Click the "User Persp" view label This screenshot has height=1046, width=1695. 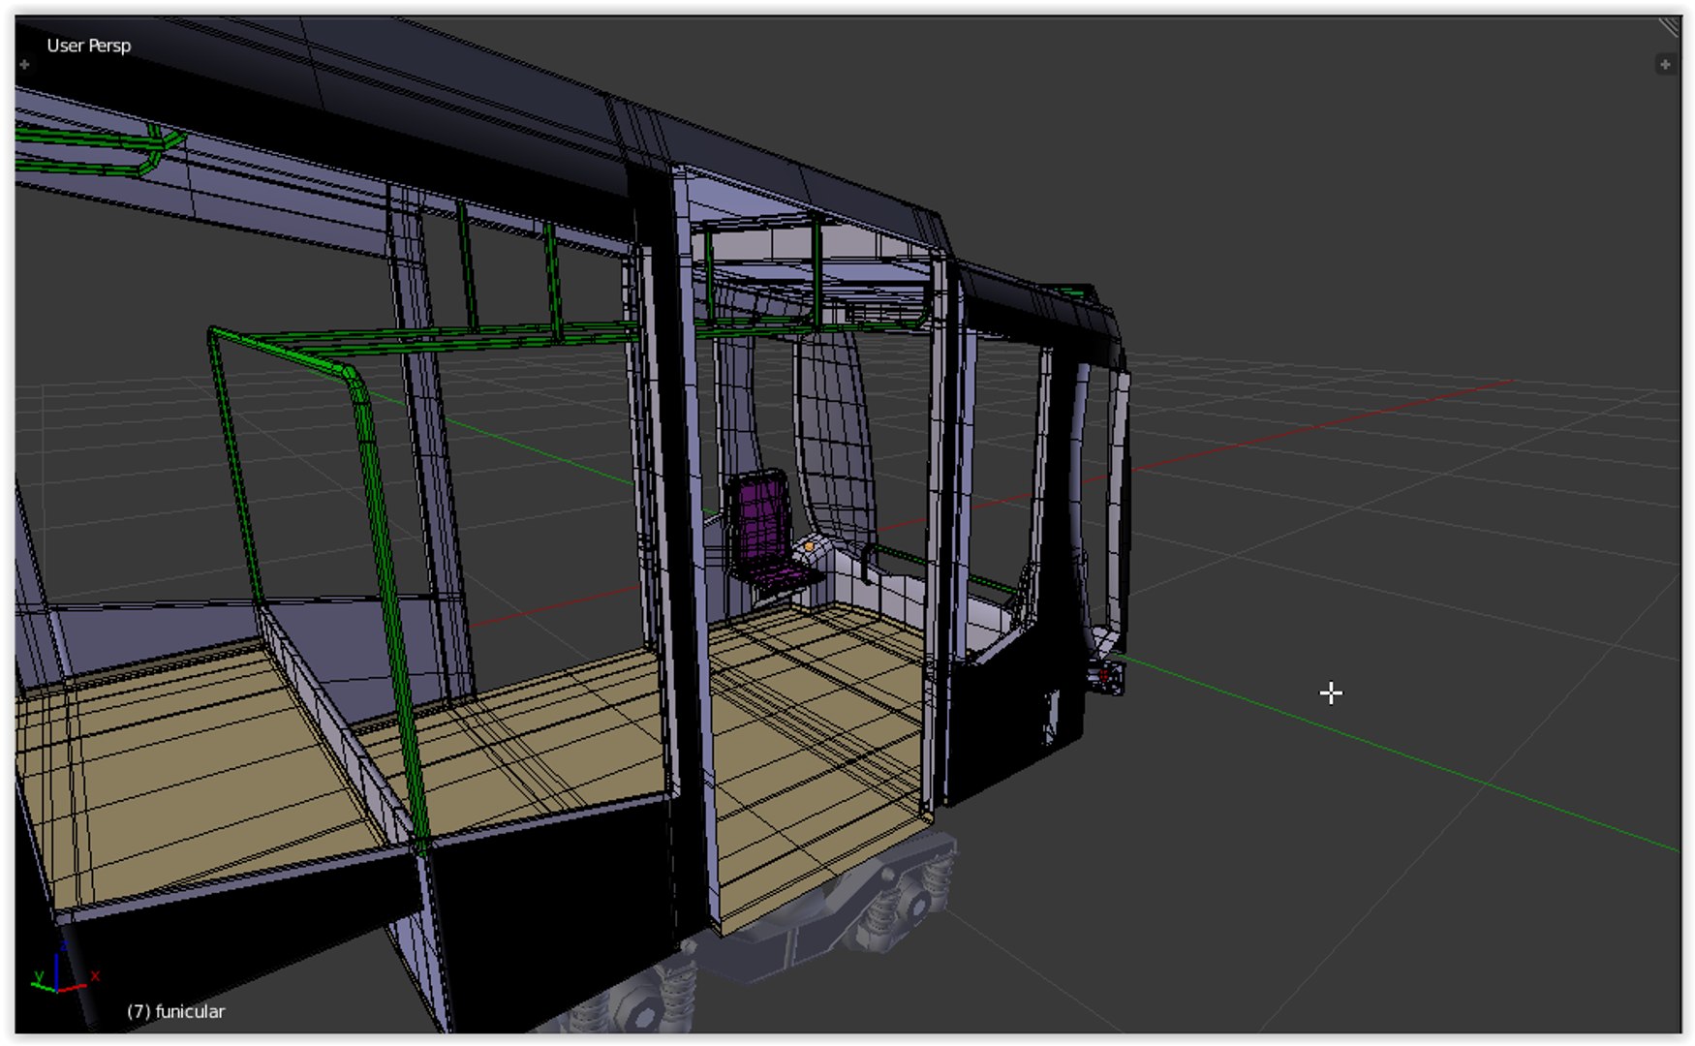[88, 46]
